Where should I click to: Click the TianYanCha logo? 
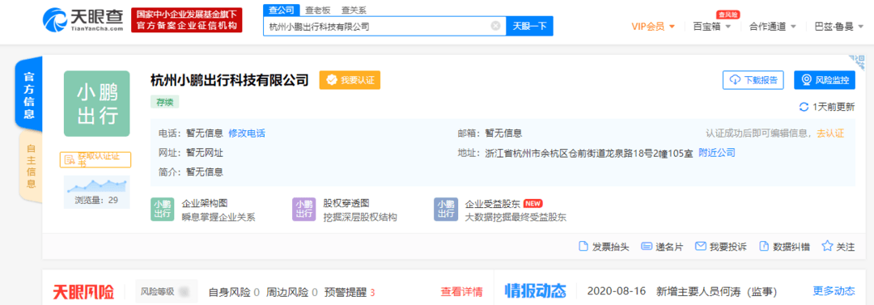point(83,20)
